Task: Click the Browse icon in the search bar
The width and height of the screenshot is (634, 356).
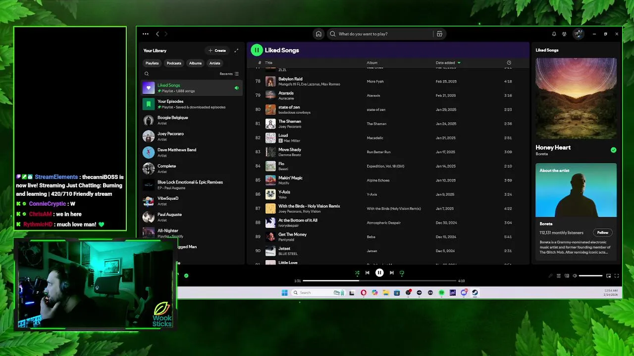Action: tap(439, 34)
